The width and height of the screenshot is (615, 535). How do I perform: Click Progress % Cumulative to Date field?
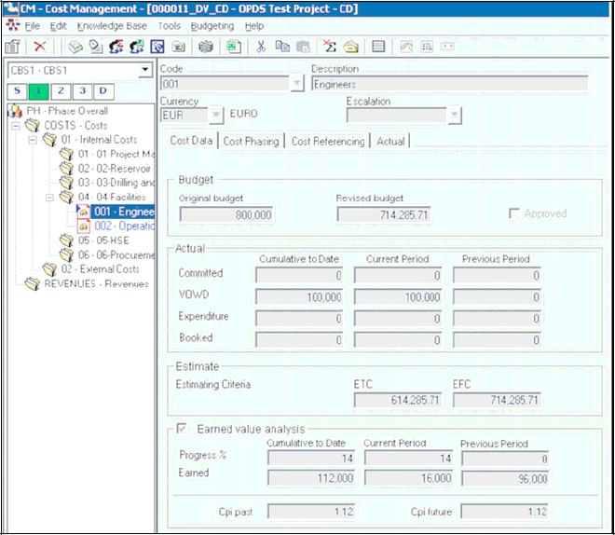click(311, 459)
